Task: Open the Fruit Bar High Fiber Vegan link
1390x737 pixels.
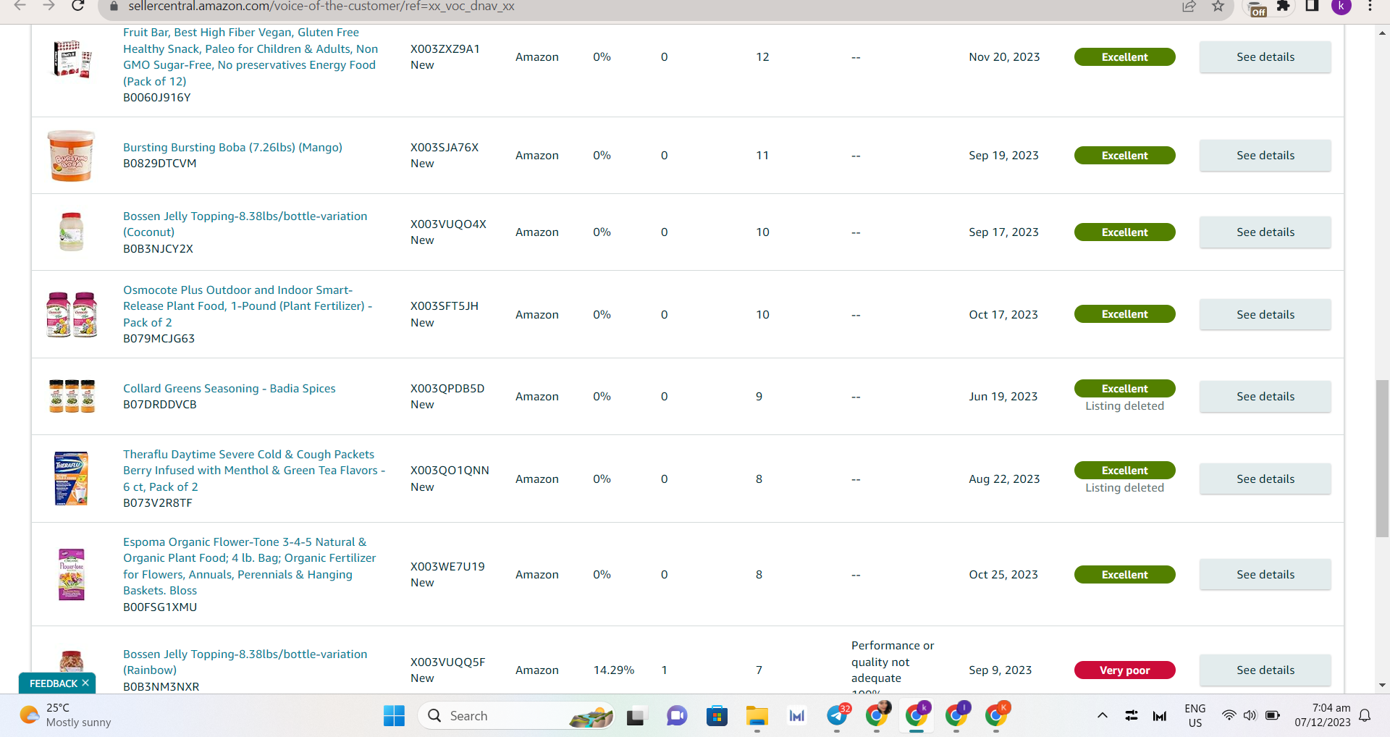Action: (x=250, y=57)
